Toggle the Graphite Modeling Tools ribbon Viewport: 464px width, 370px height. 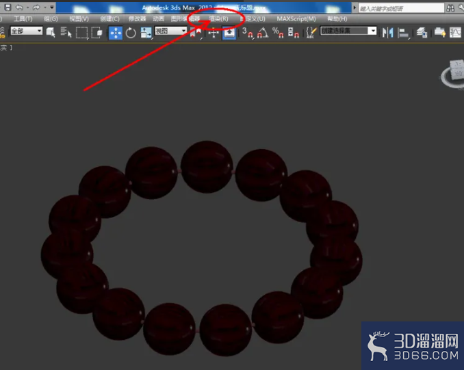pos(440,33)
